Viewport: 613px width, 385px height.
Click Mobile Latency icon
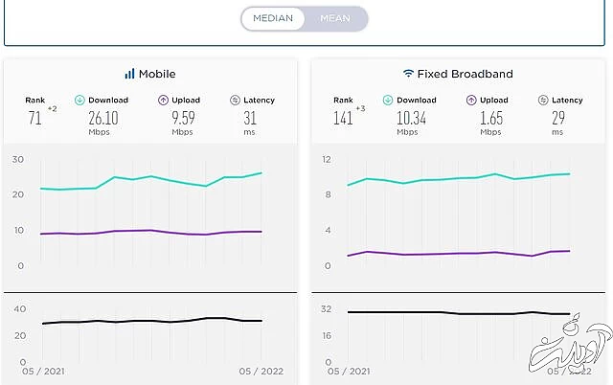click(235, 100)
